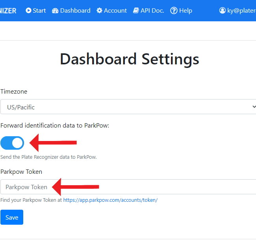Save the dashboard settings

pos(12,217)
